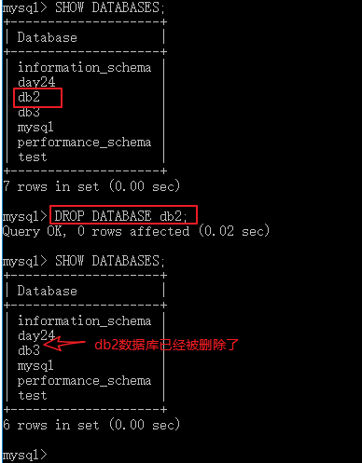Click db3 in the second result list
This screenshot has width=362, height=463.
pyautogui.click(x=29, y=350)
